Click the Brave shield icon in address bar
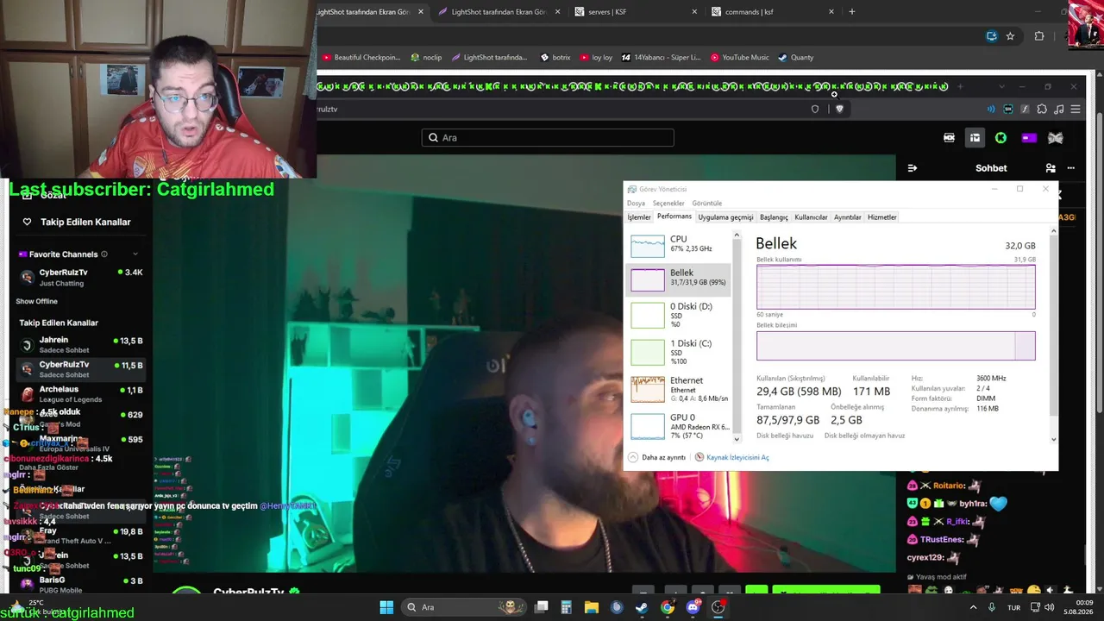Screen dimensions: 1104x621 tap(839, 109)
